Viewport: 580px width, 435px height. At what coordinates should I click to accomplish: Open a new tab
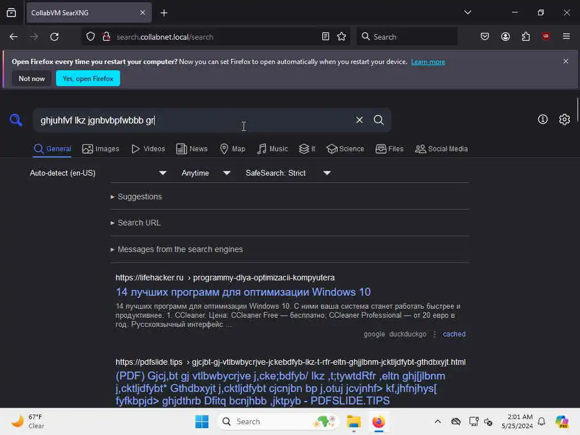[164, 13]
